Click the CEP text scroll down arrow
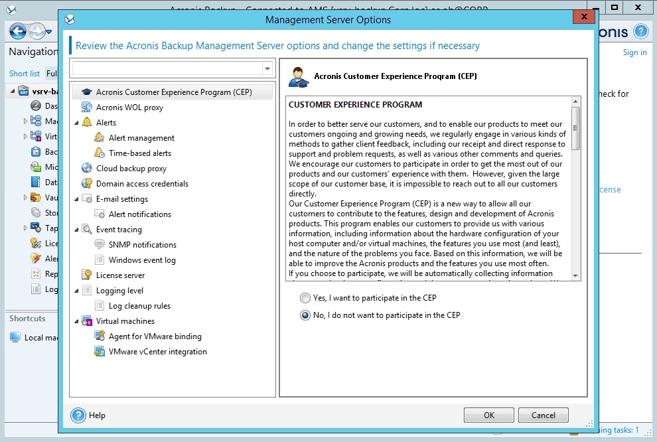This screenshot has width=657, height=442. [x=575, y=275]
